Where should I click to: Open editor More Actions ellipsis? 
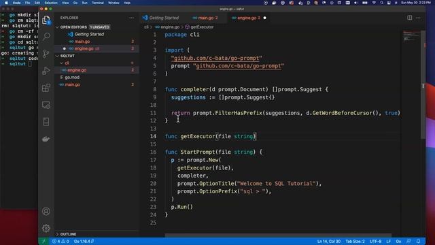point(418,18)
